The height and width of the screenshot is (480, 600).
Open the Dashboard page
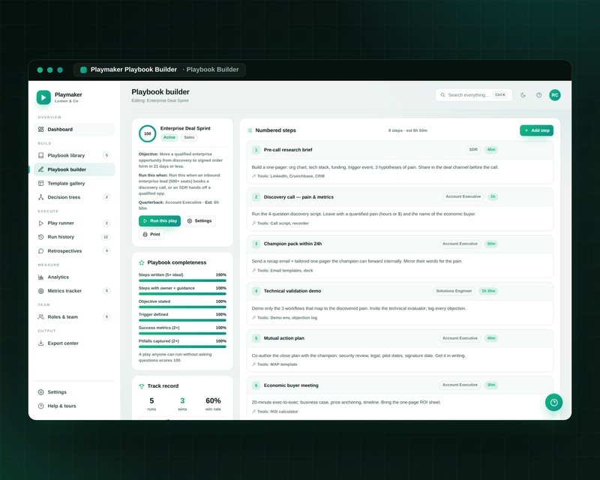click(74, 130)
